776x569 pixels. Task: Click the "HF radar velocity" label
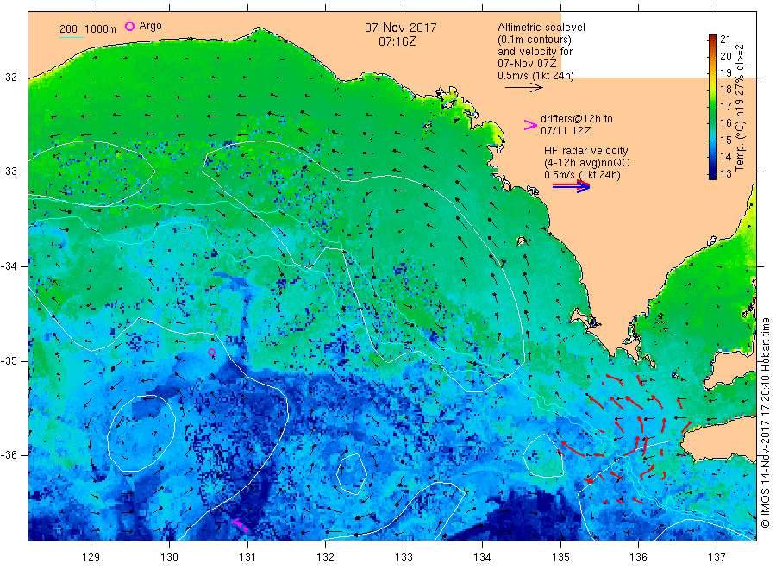[x=586, y=150]
